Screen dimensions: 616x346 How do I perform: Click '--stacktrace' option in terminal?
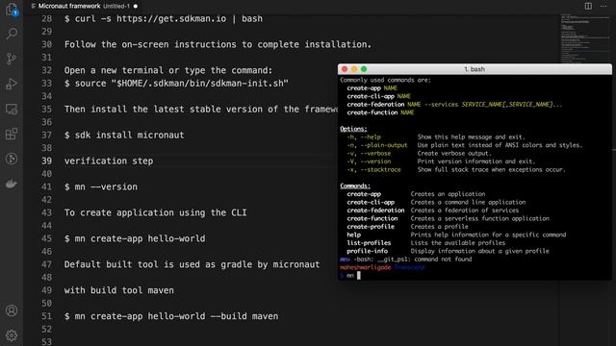point(381,169)
